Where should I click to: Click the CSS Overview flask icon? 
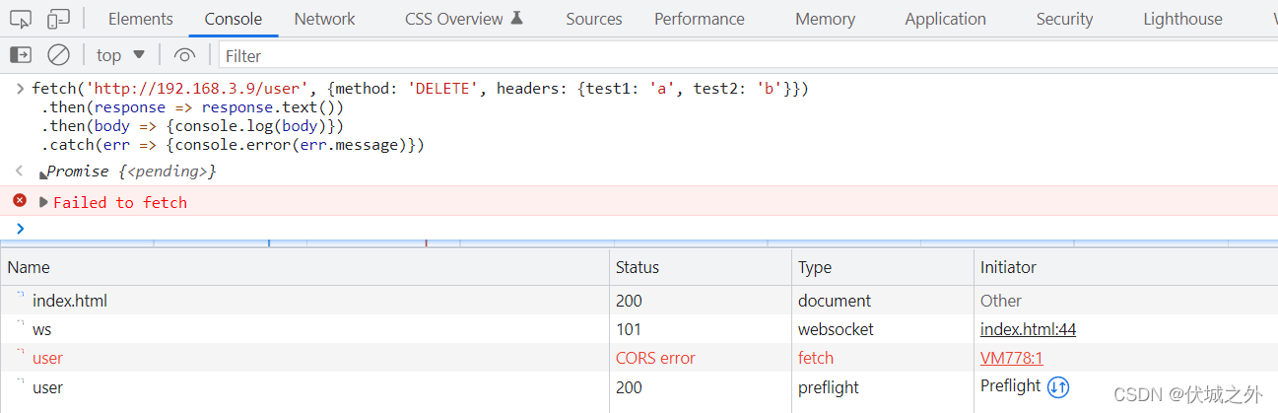[x=517, y=19]
